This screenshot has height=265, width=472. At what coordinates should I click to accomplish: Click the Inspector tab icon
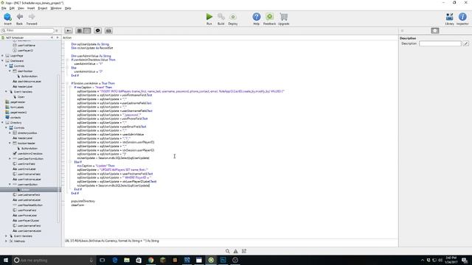coord(435,31)
